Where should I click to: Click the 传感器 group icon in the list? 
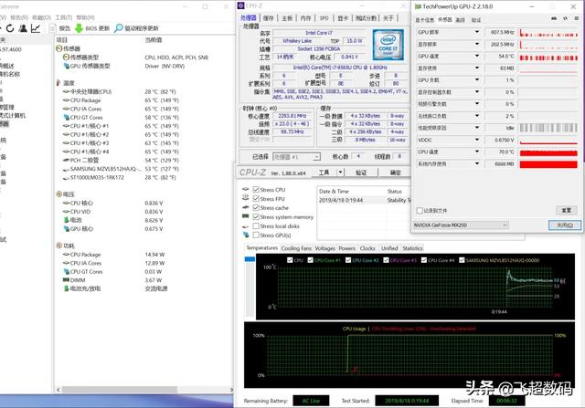point(58,48)
